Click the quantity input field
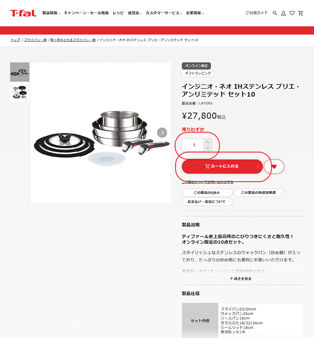The width and height of the screenshot is (314, 338). tap(193, 145)
